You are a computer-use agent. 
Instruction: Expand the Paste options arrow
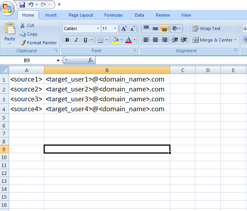tap(10, 44)
